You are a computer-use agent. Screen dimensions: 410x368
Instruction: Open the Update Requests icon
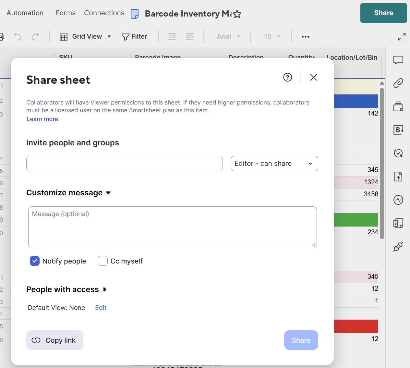point(398,153)
